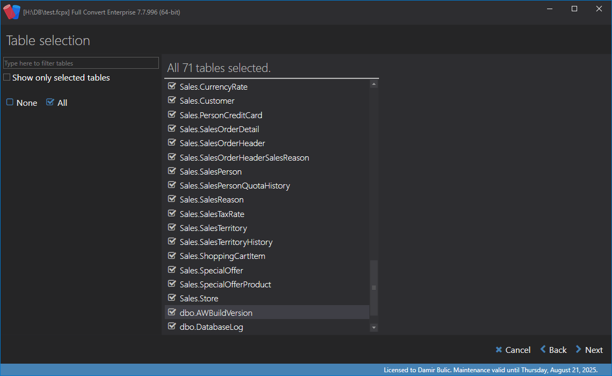Viewport: 612px width, 376px height.
Task: Click the table list scrollbar thumb
Action: 374,287
